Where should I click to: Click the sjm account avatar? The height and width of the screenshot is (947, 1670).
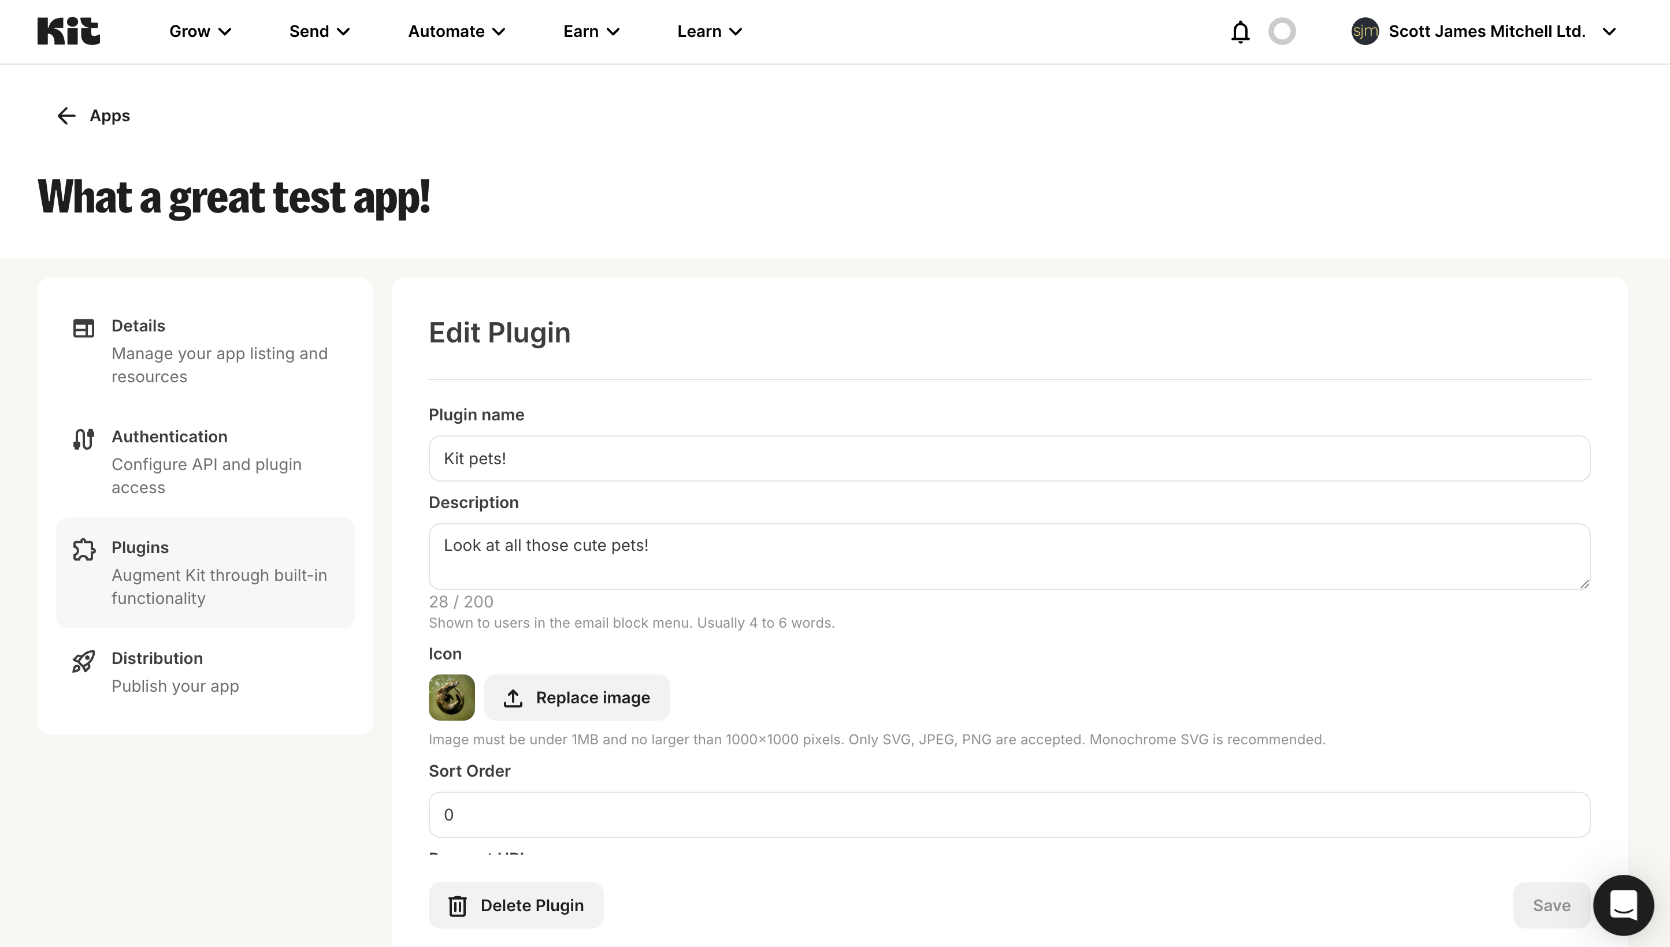click(x=1365, y=31)
